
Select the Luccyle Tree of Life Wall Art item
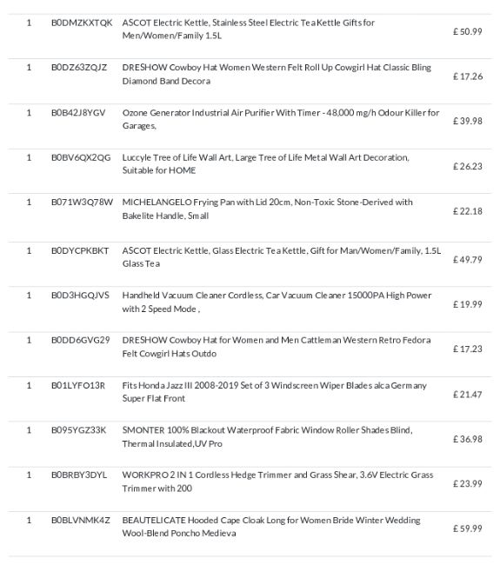click(x=266, y=163)
